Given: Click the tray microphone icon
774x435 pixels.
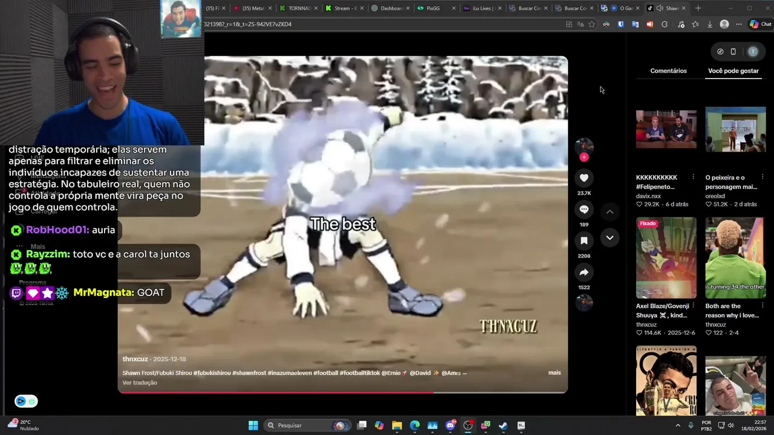Looking at the screenshot, I should (x=691, y=425).
